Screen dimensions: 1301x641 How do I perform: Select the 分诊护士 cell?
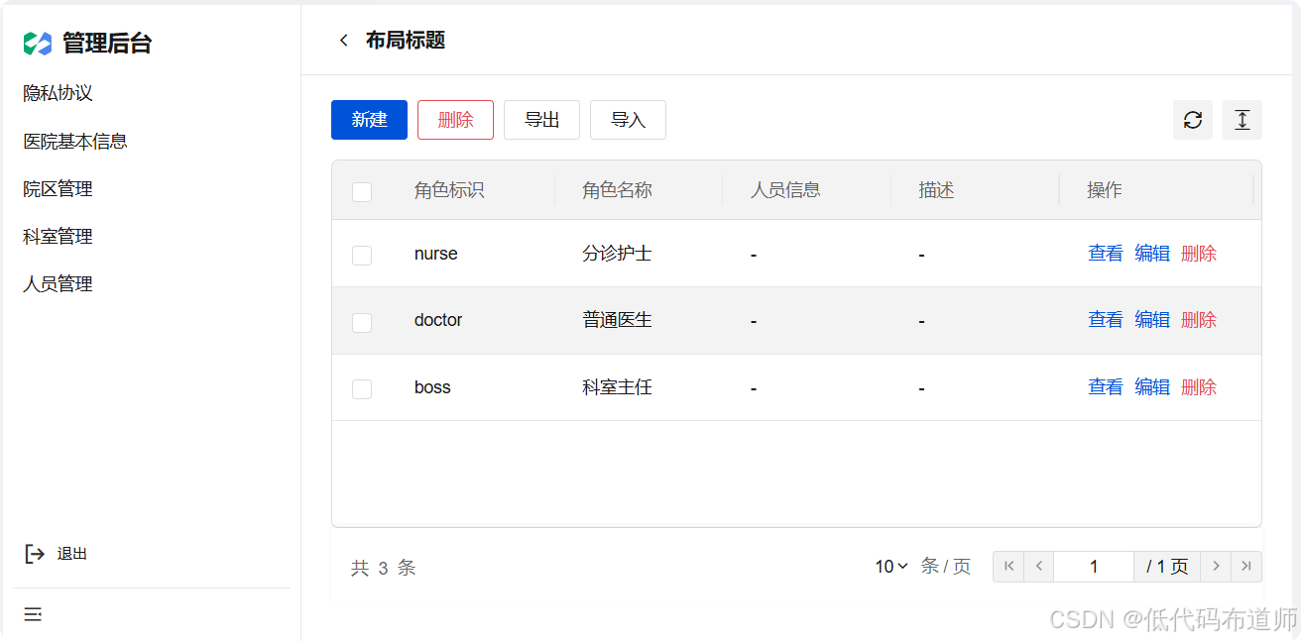617,254
